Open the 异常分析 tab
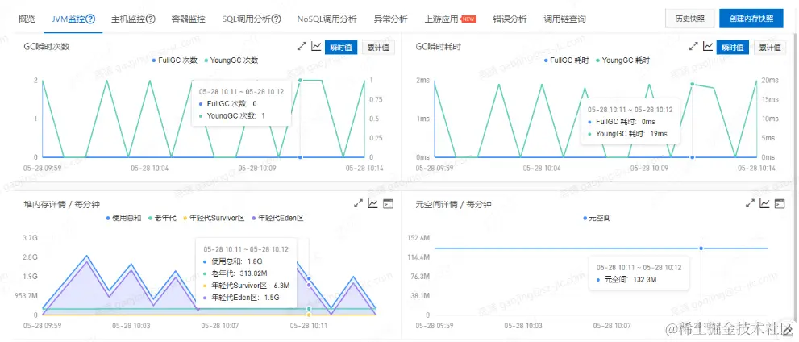The image size is (799, 342). [x=390, y=19]
